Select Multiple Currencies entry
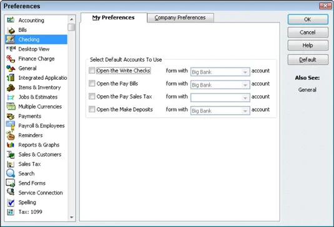334x227 pixels. pos(40,107)
